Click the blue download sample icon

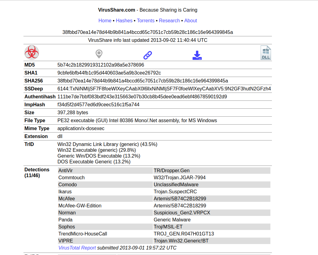(x=197, y=55)
